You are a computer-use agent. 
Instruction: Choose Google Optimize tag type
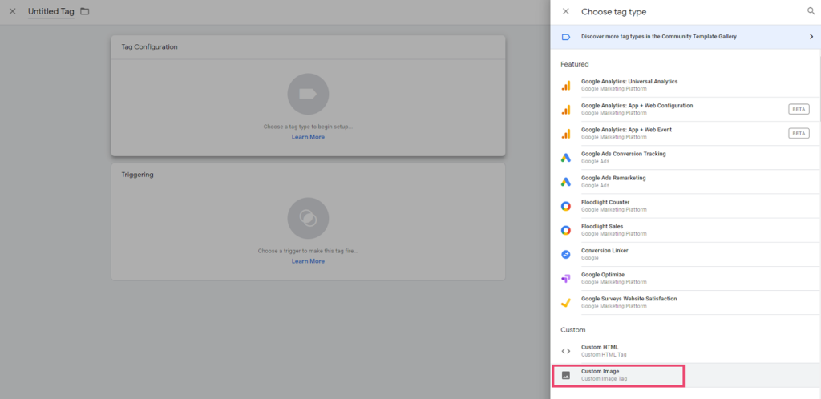coord(686,278)
